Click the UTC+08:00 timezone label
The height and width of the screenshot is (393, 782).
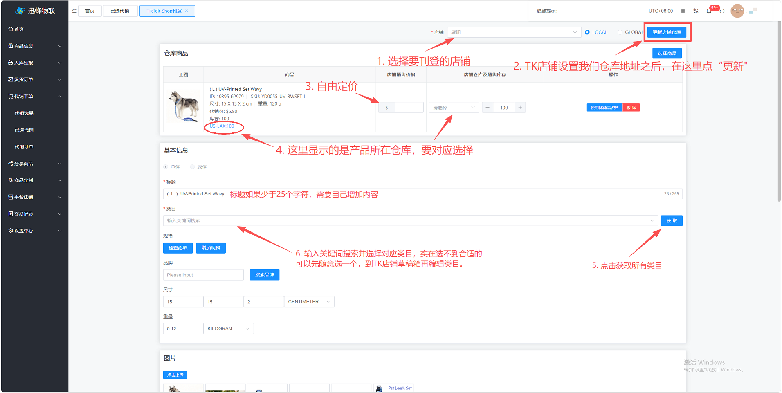click(x=661, y=11)
